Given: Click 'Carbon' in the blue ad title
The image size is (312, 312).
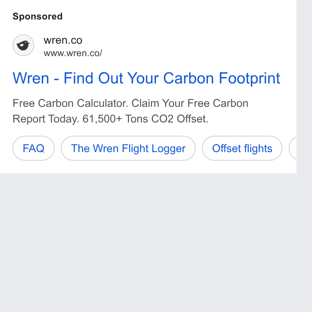Looking at the screenshot, I should 188,78.
